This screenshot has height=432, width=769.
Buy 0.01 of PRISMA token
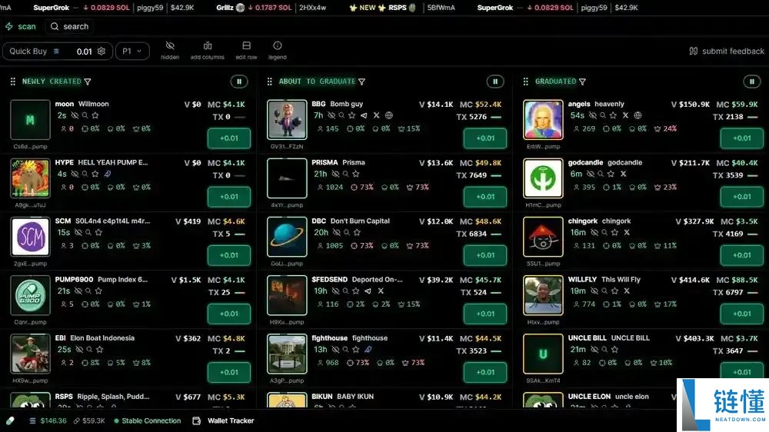[x=485, y=197]
